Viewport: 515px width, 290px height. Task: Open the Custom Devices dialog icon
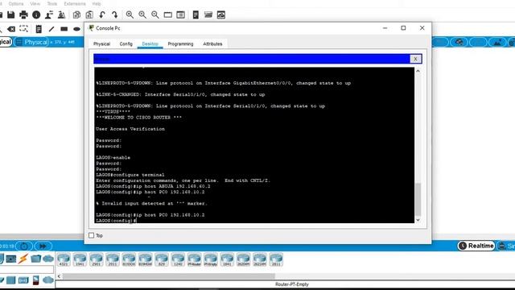pos(180,14)
